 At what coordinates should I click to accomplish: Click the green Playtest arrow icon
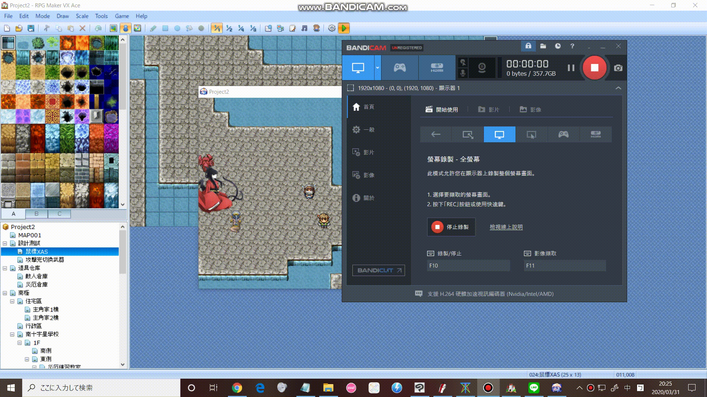344,28
